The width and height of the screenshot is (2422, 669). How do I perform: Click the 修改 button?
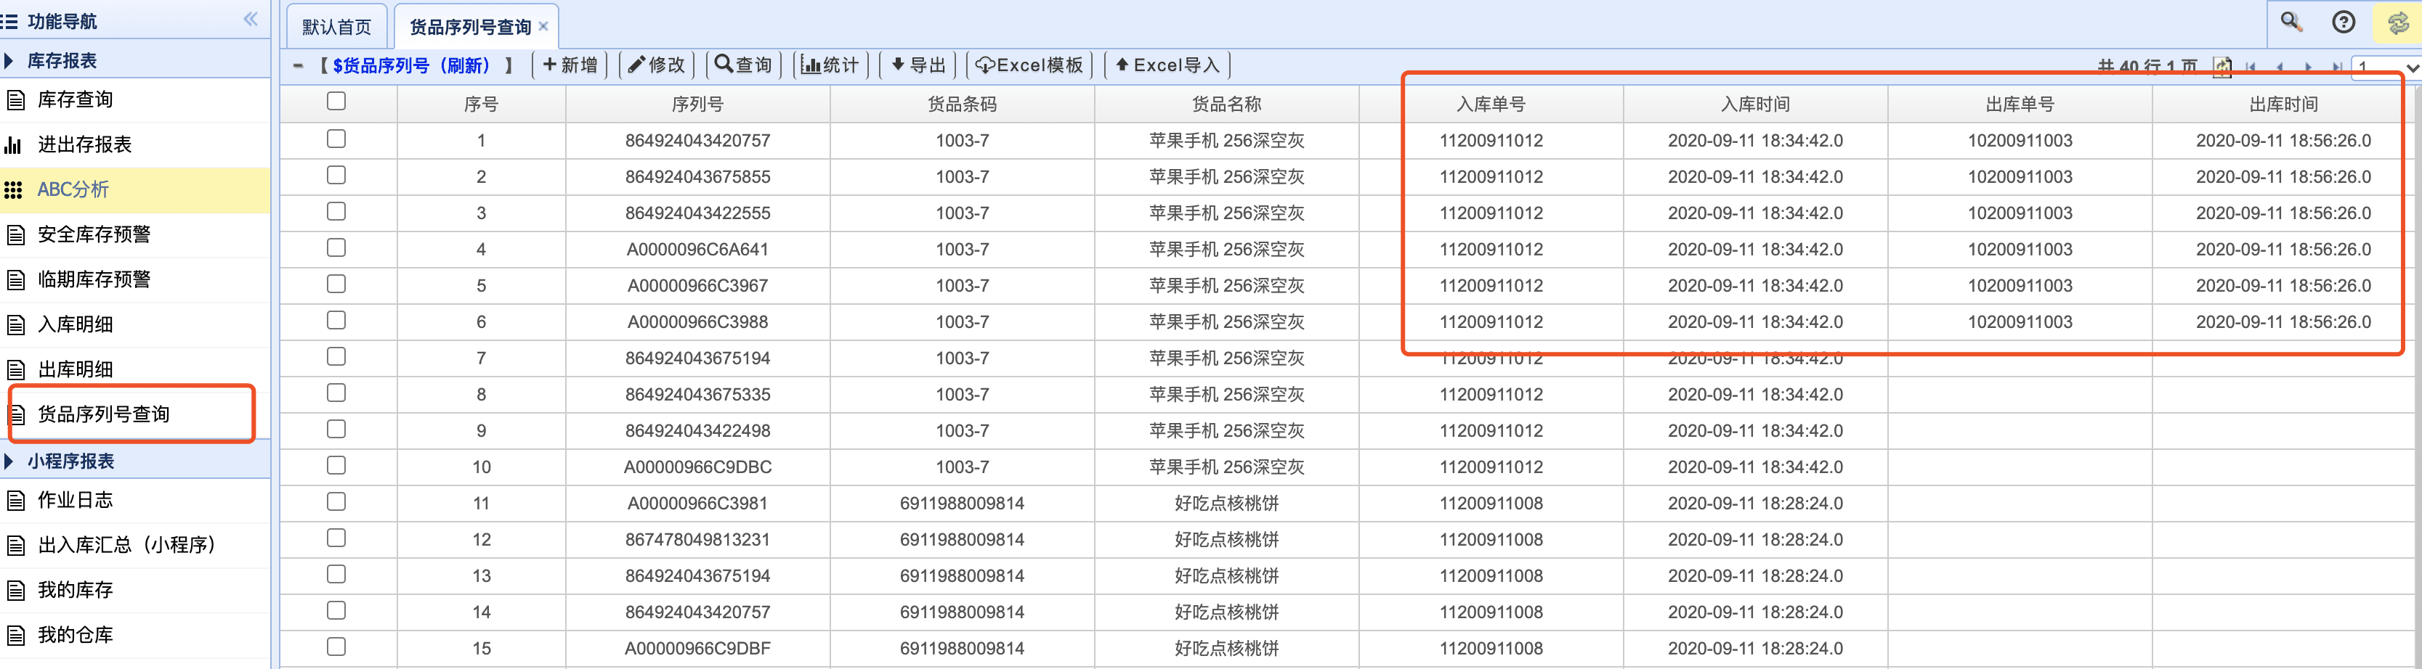click(656, 65)
